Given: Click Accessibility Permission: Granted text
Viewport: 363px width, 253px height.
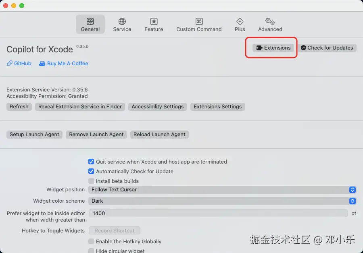Looking at the screenshot, I should click(47, 96).
